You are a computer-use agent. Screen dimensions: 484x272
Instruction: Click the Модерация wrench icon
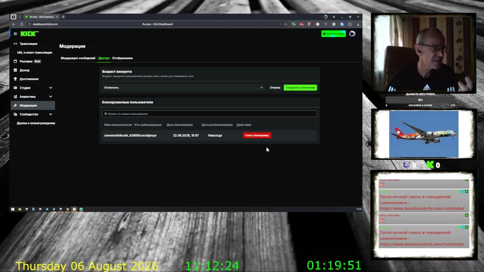tap(15, 105)
